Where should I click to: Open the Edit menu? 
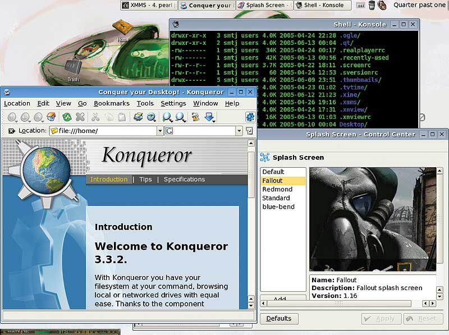43,103
